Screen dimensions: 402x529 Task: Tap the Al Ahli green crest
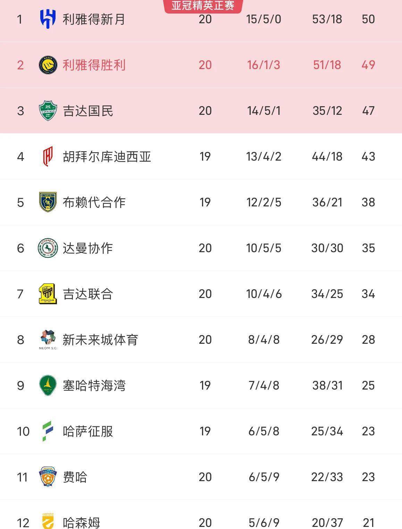click(x=48, y=111)
